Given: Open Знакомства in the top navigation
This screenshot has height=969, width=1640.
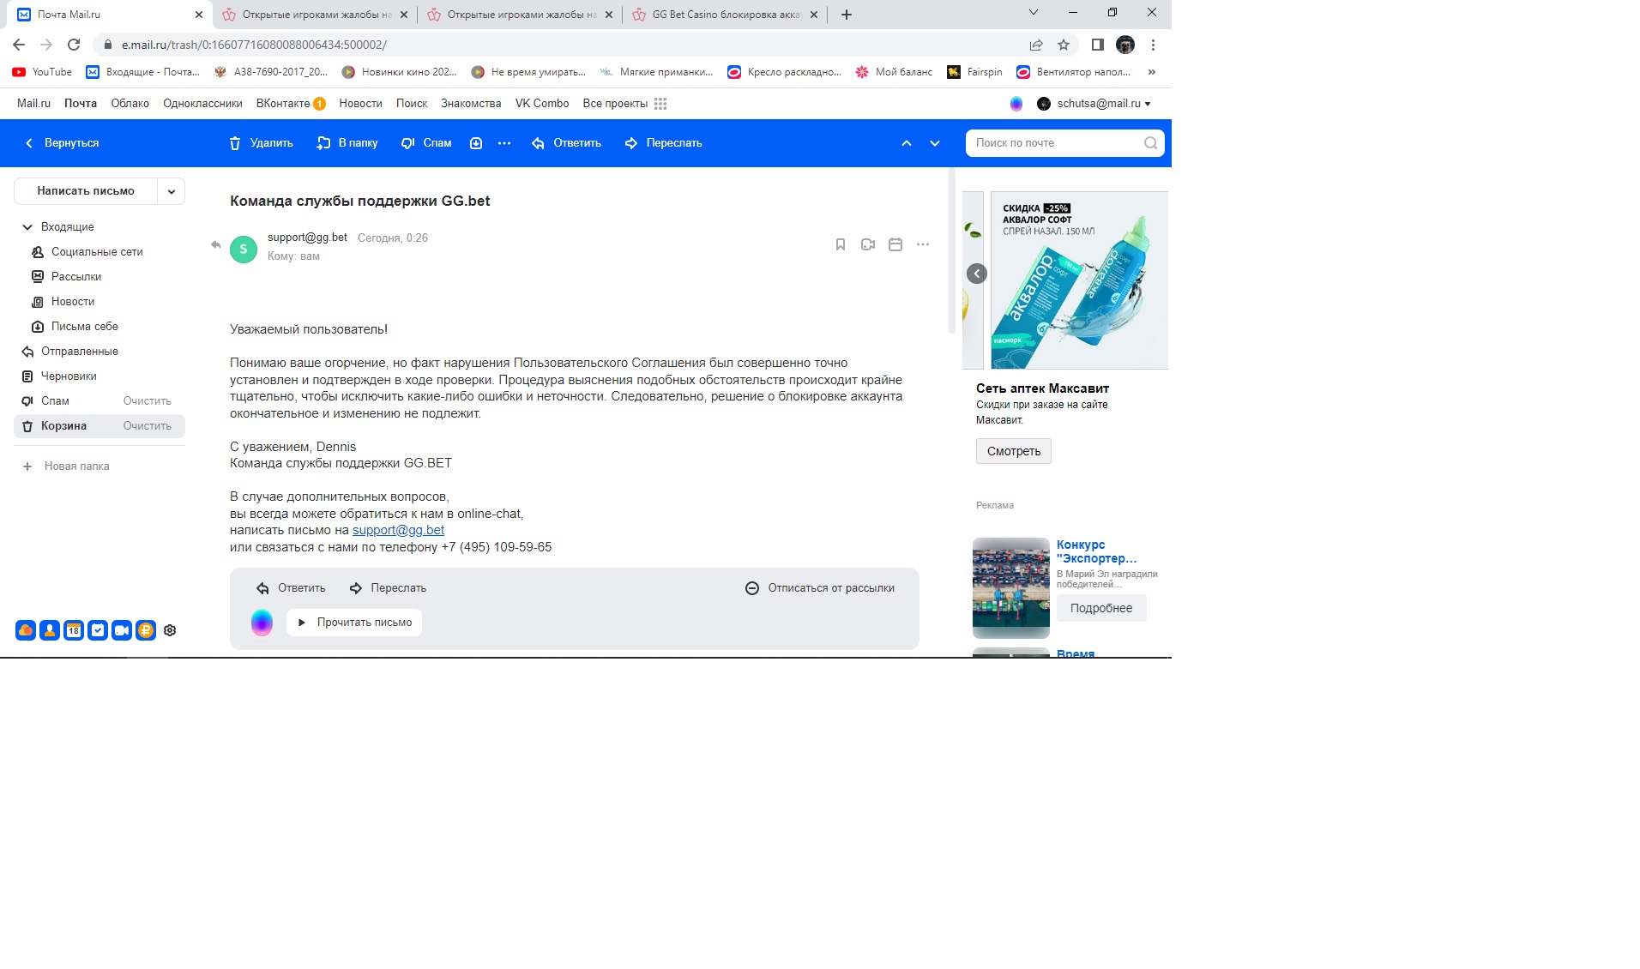Looking at the screenshot, I should click(471, 104).
